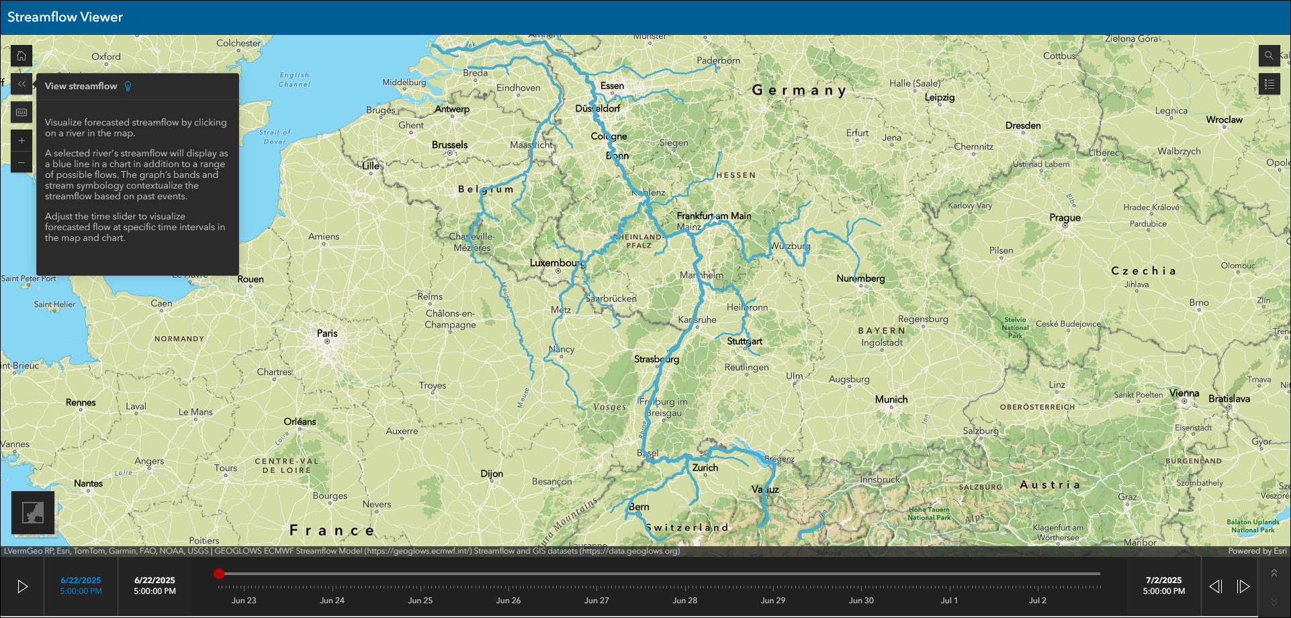Click the end date 7/2/2025 5:00:00 PM

1164,586
